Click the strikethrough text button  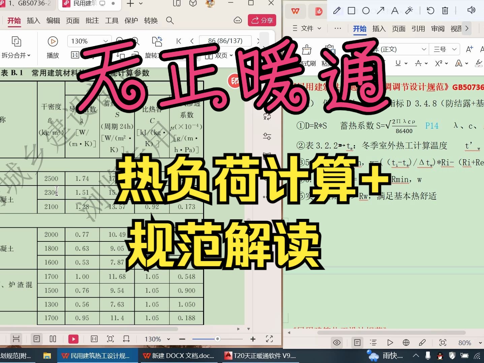418,63
